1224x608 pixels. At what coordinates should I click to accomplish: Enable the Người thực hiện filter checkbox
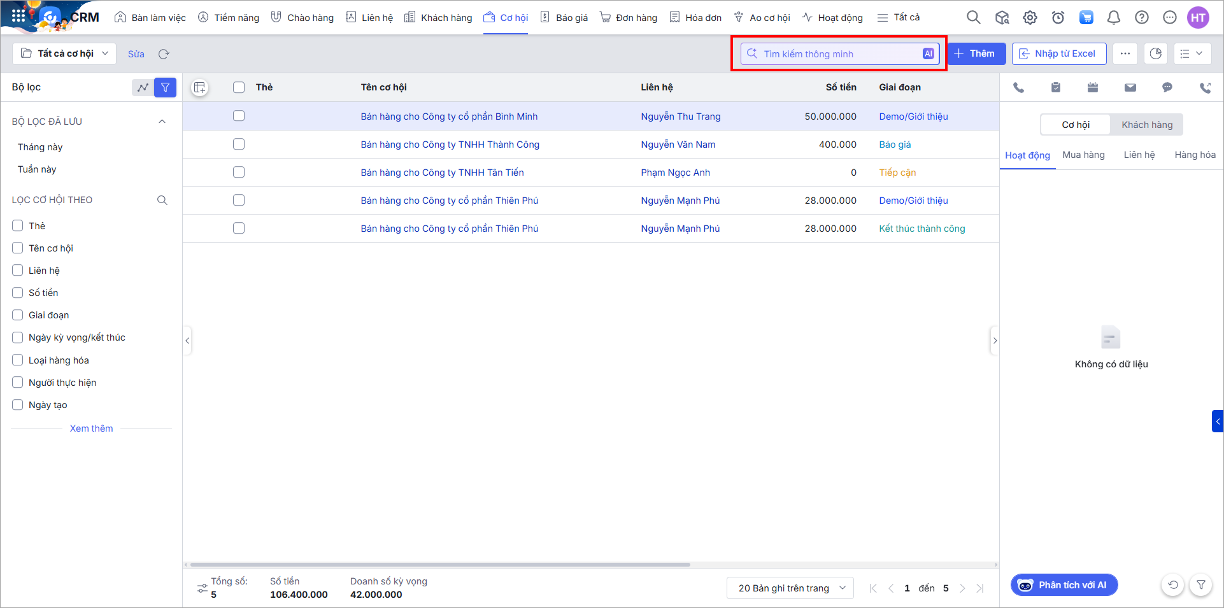click(x=18, y=383)
